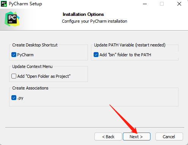Close the PyCharm Setup dialog with X

tap(179, 4)
